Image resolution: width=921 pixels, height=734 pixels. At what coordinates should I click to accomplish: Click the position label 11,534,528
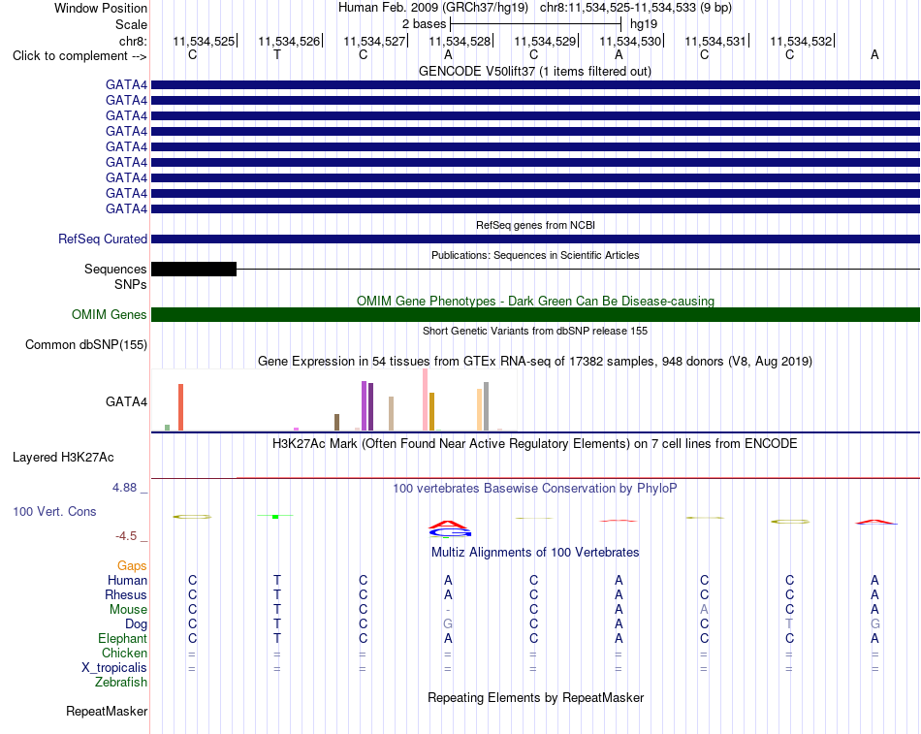(x=460, y=41)
